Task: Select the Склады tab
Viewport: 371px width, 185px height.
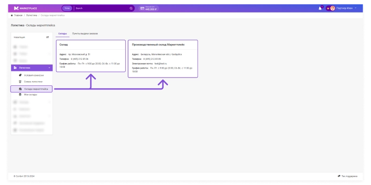Action: (x=63, y=33)
